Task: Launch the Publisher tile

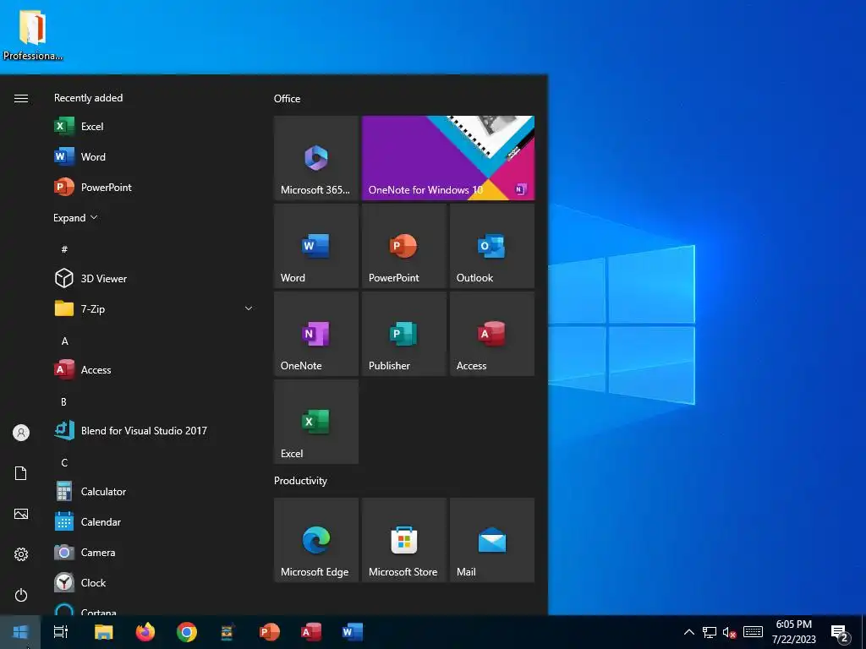Action: pos(403,334)
